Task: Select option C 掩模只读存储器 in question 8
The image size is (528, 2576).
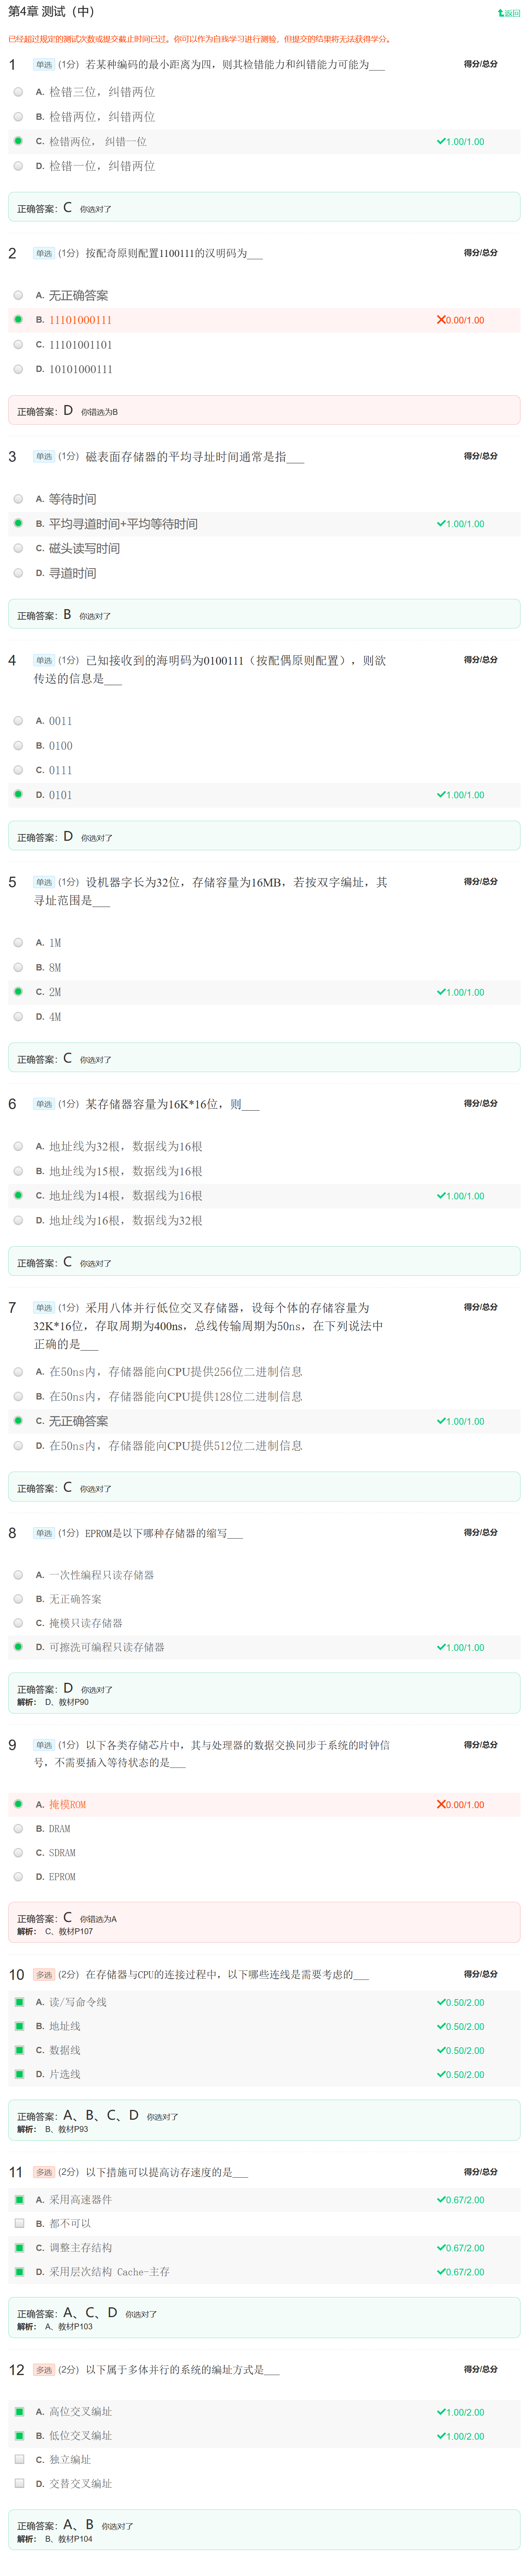Action: pyautogui.click(x=18, y=1623)
